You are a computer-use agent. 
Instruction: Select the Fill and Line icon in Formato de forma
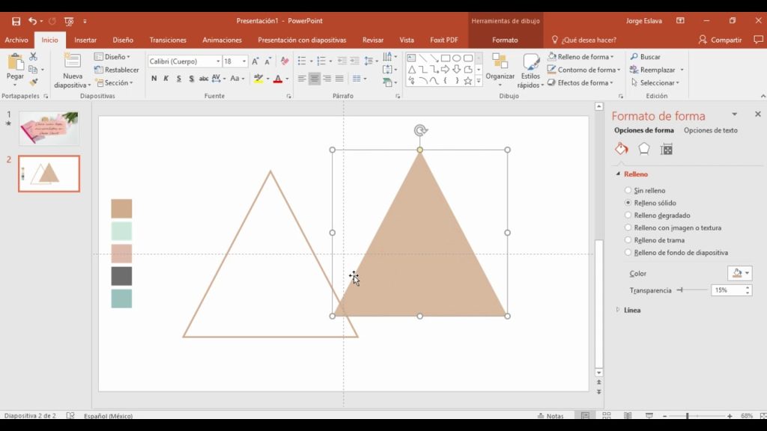click(x=622, y=148)
